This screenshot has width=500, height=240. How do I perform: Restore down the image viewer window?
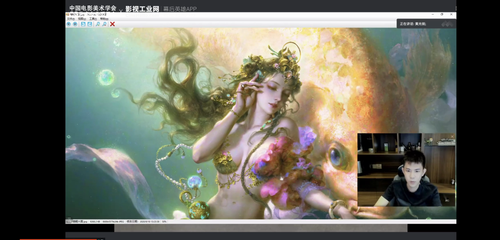pyautogui.click(x=442, y=14)
